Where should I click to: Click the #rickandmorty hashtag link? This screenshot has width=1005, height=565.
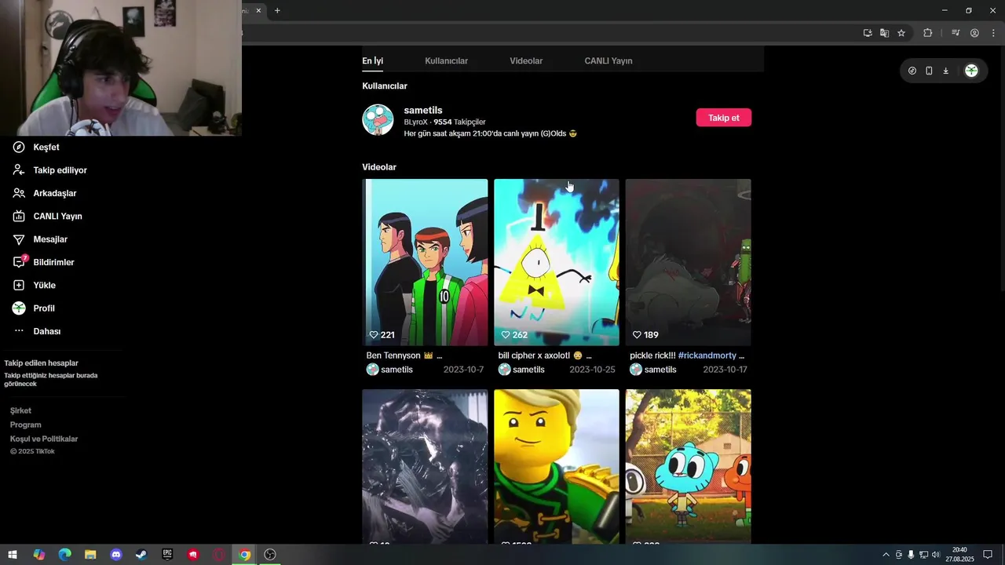click(x=707, y=355)
